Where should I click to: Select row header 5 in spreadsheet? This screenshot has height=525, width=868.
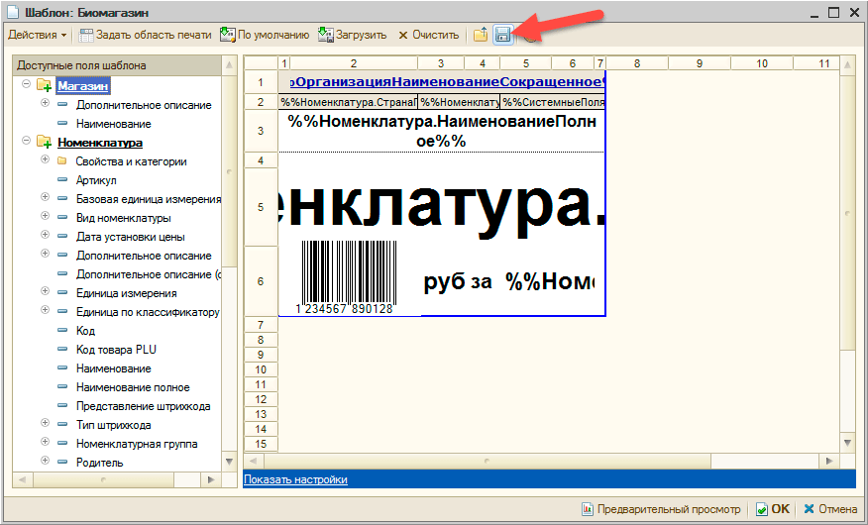point(261,207)
